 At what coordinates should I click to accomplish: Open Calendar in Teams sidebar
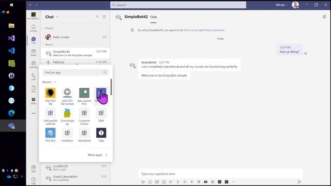[x=33, y=65]
